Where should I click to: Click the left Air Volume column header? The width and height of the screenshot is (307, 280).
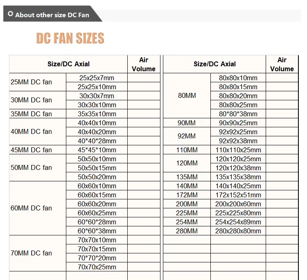click(144, 64)
